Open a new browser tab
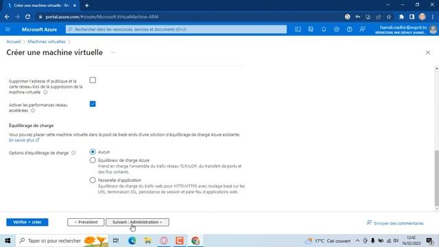Viewport: 439px width, 247px height. click(x=87, y=5)
